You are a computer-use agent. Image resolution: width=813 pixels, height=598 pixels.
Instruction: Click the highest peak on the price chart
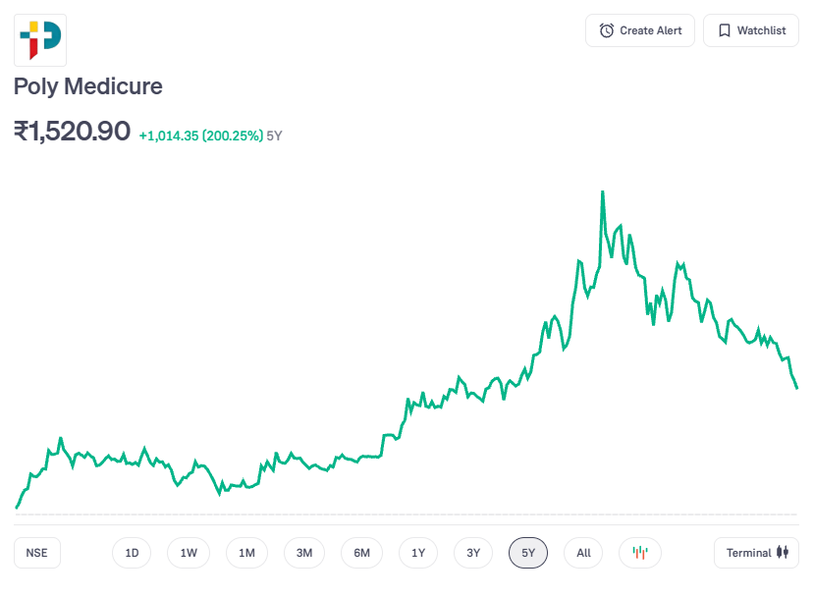[x=602, y=192]
